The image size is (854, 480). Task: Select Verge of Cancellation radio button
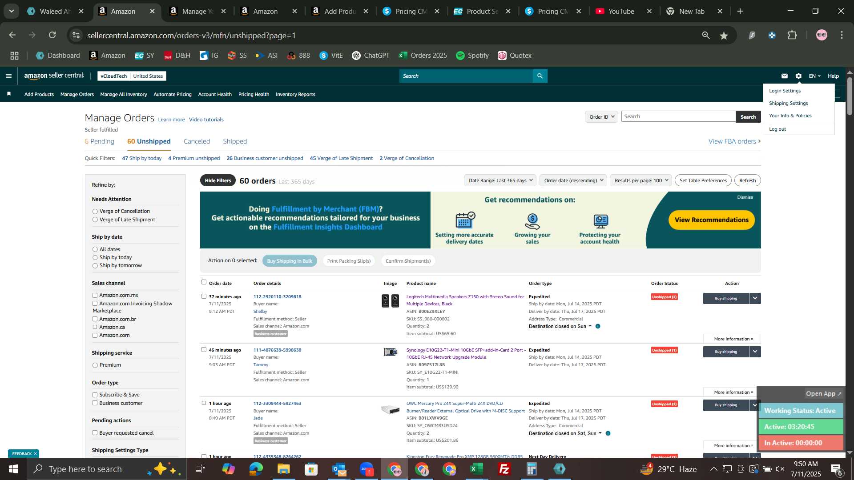(95, 212)
